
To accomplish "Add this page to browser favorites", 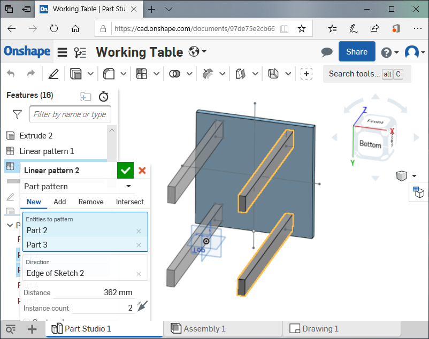I will pyautogui.click(x=302, y=28).
